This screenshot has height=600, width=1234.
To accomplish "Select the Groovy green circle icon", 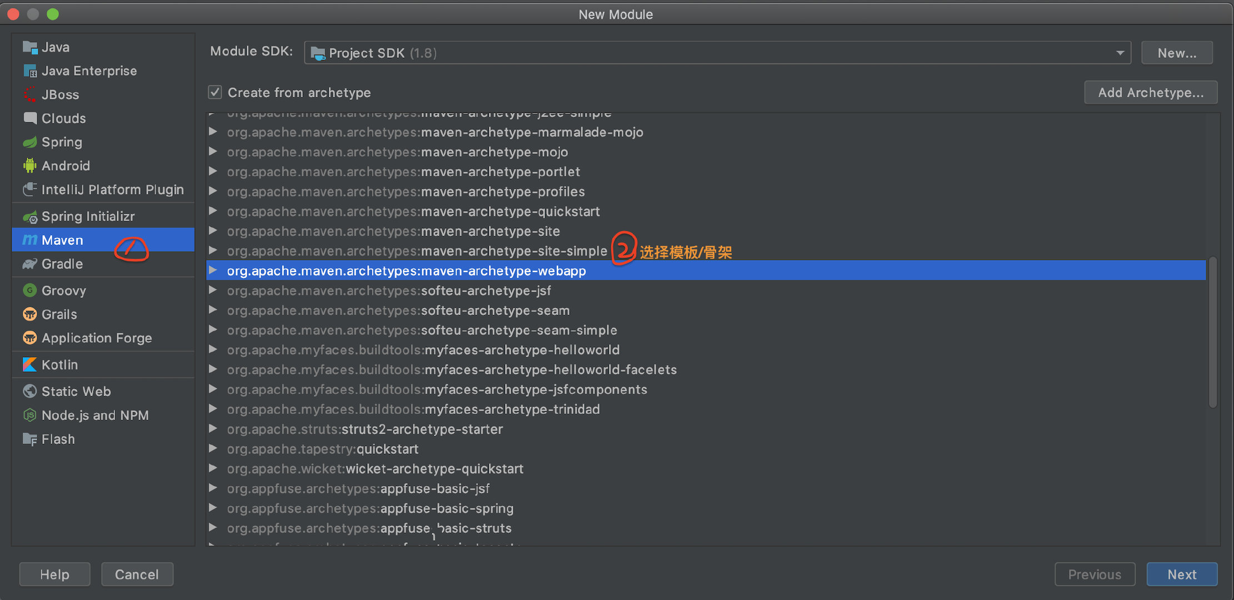I will pyautogui.click(x=29, y=291).
